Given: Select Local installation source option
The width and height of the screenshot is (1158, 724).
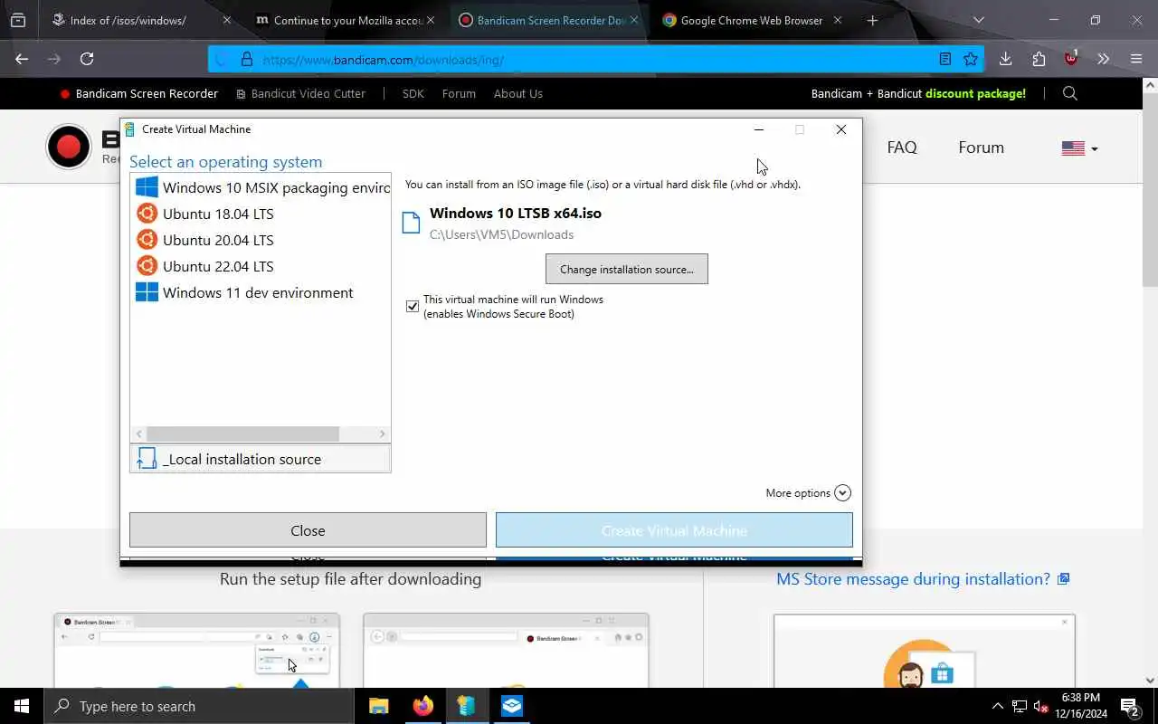Looking at the screenshot, I should coord(261,459).
